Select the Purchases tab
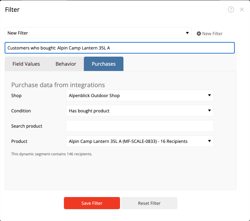This screenshot has width=250, height=221. click(x=103, y=64)
